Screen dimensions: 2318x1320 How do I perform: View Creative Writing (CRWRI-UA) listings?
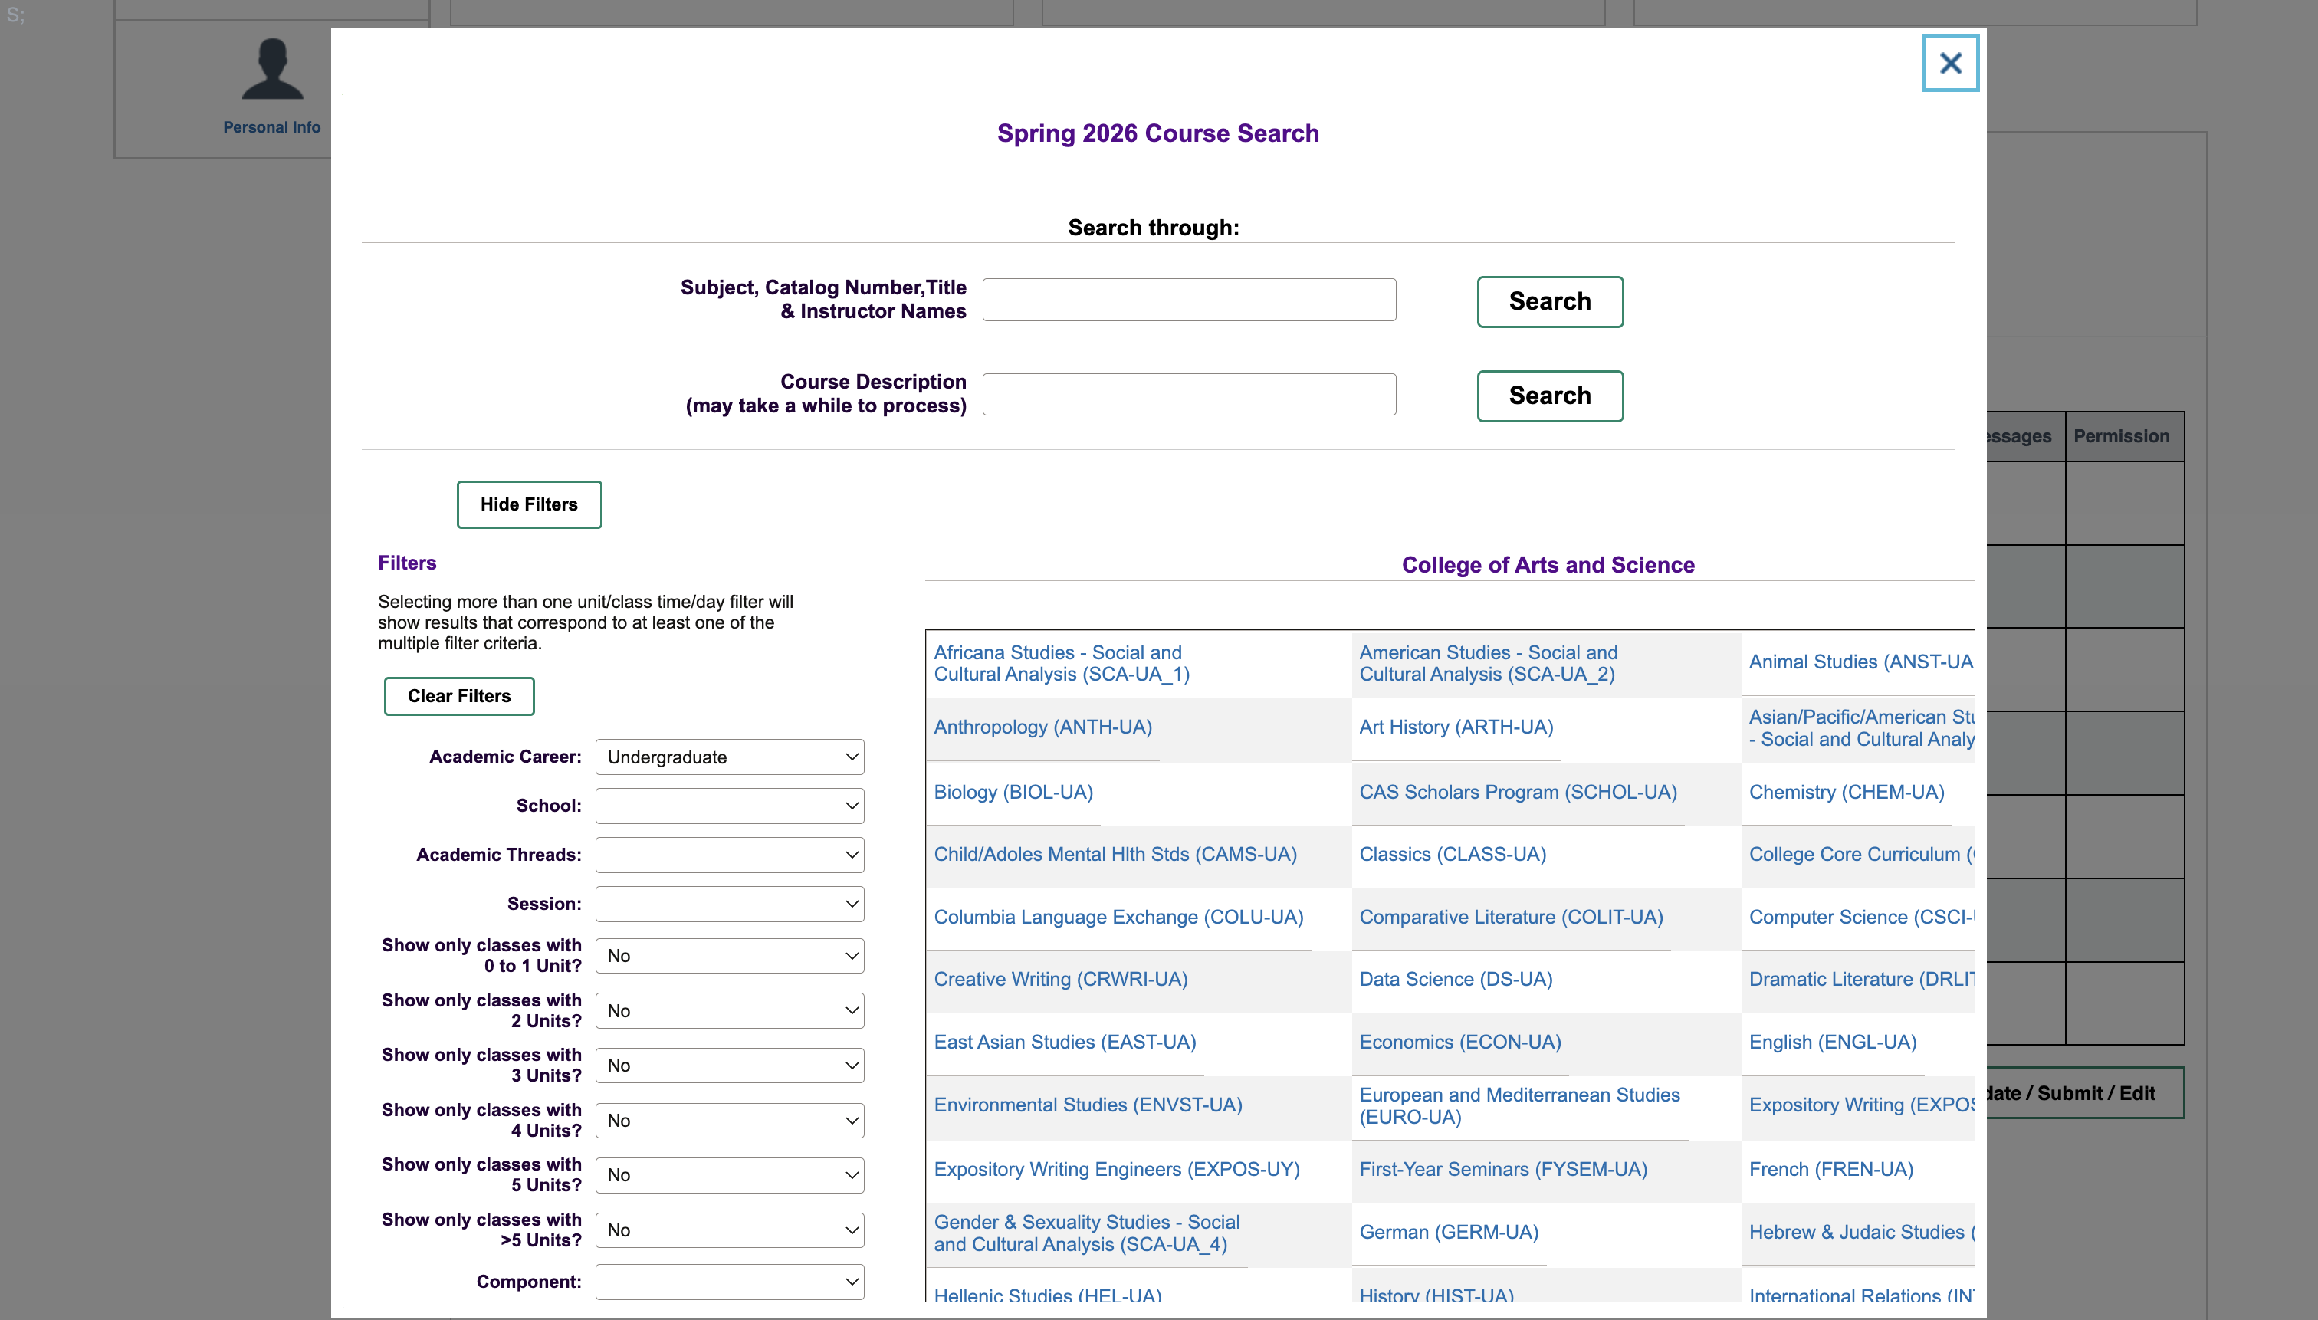coord(1061,979)
